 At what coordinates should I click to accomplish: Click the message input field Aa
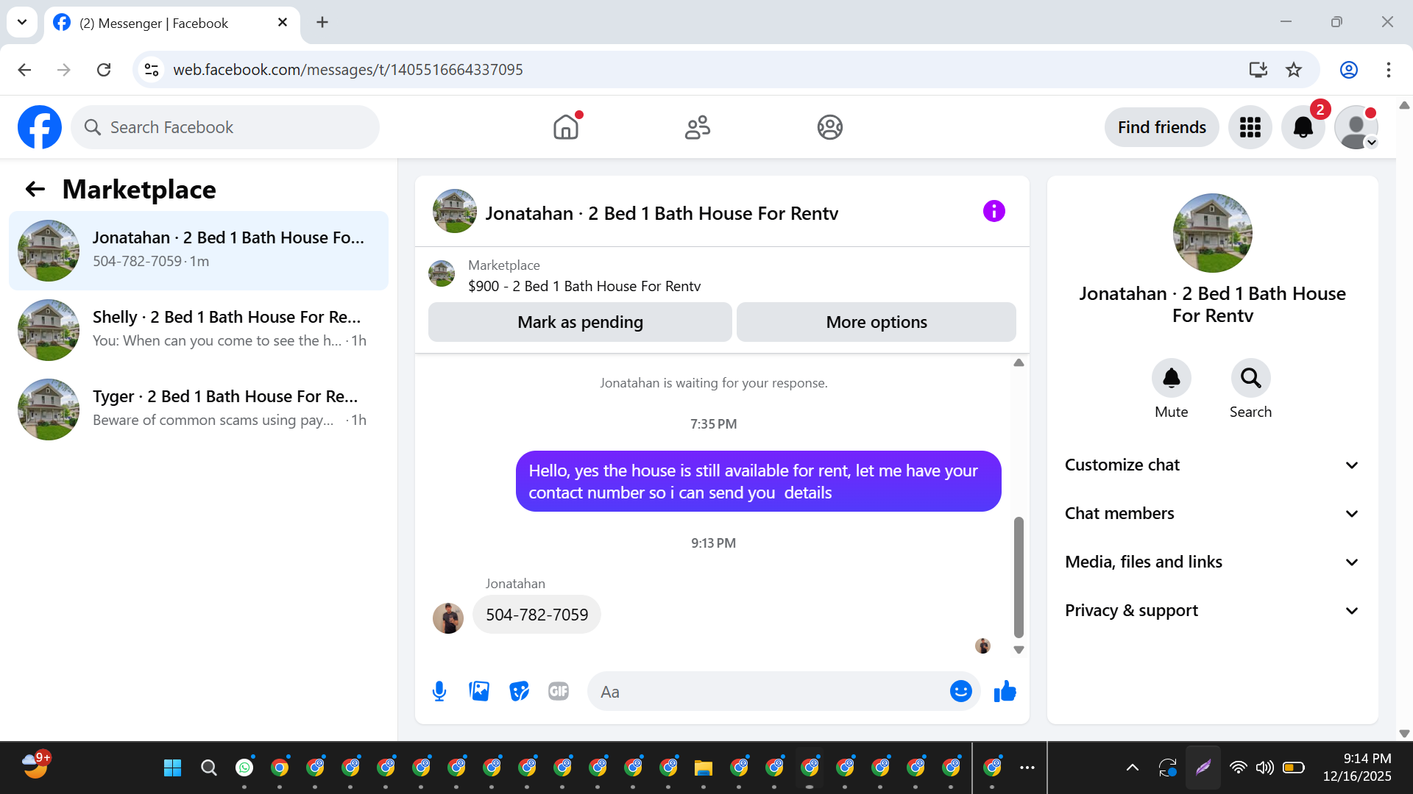(769, 691)
